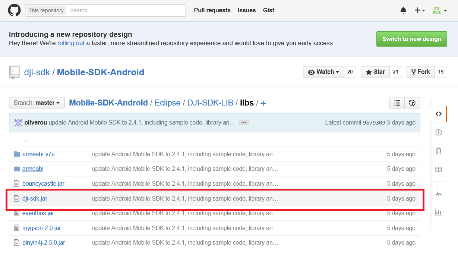Open the oliverou author link

coord(36,122)
